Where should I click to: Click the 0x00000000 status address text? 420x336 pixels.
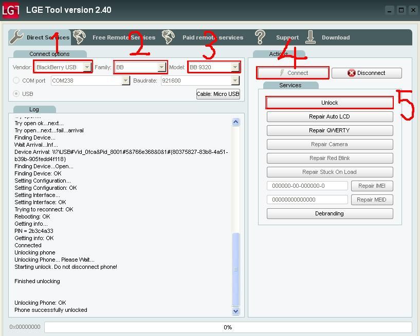[x=25, y=327]
